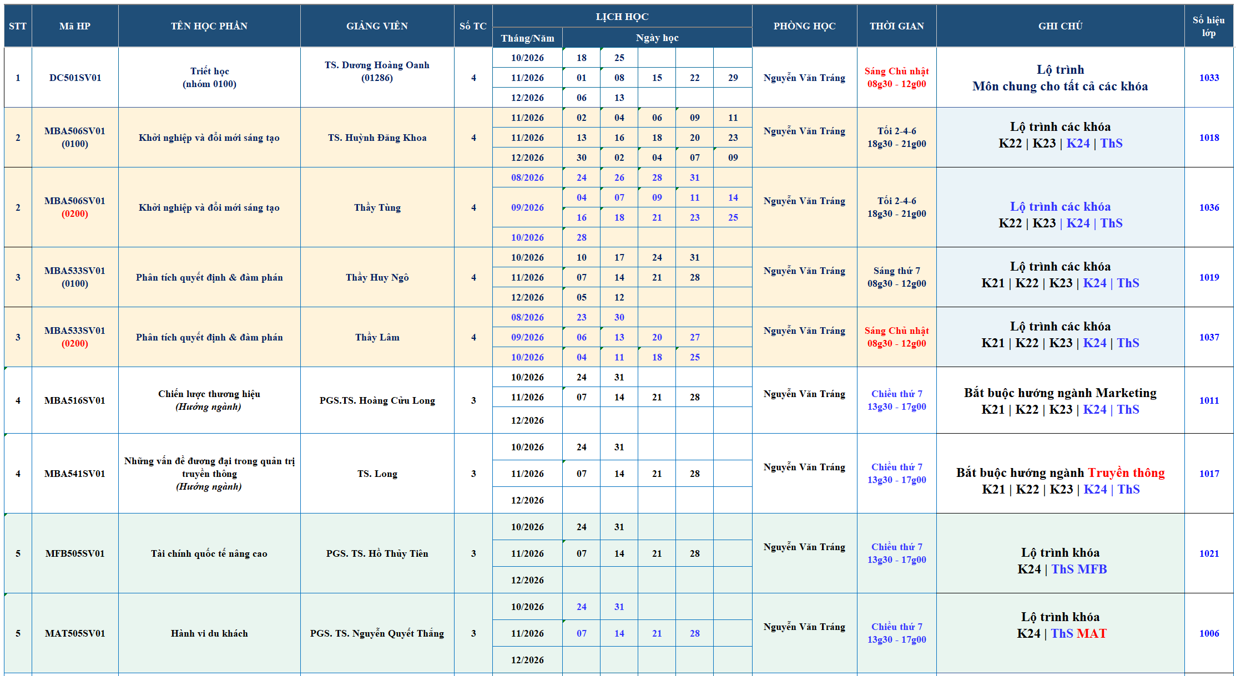Click course Tài chính quốc tế nâng cao
1236x676 pixels.
point(209,553)
